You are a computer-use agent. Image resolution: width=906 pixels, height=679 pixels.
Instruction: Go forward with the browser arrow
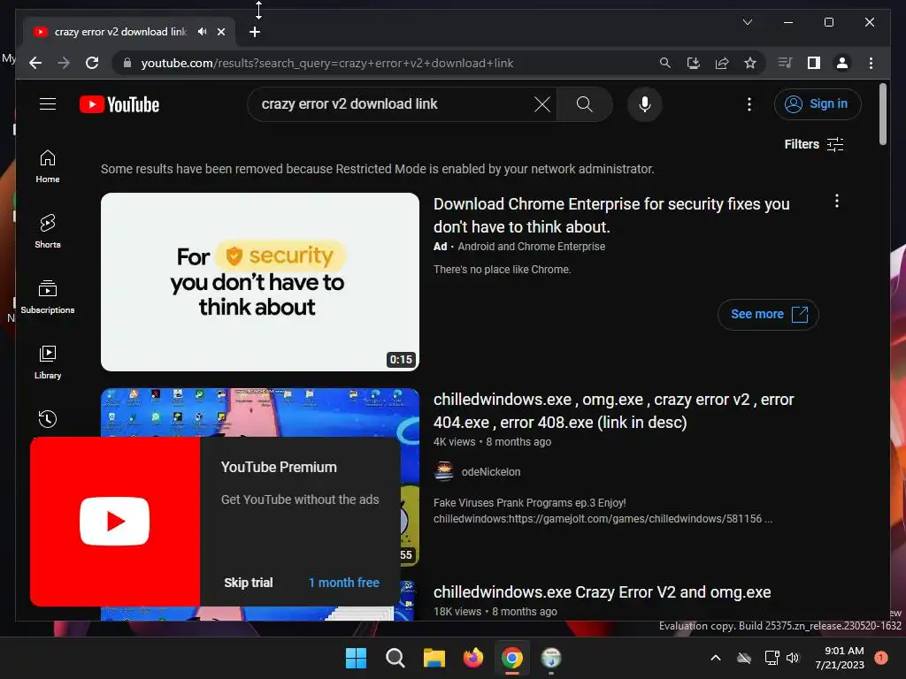[x=64, y=63]
